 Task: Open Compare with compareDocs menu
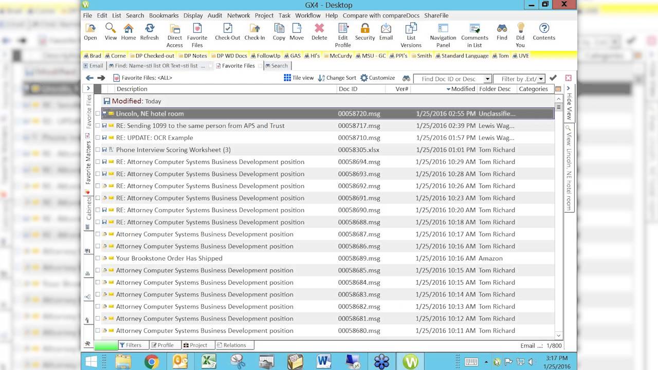[x=381, y=15]
